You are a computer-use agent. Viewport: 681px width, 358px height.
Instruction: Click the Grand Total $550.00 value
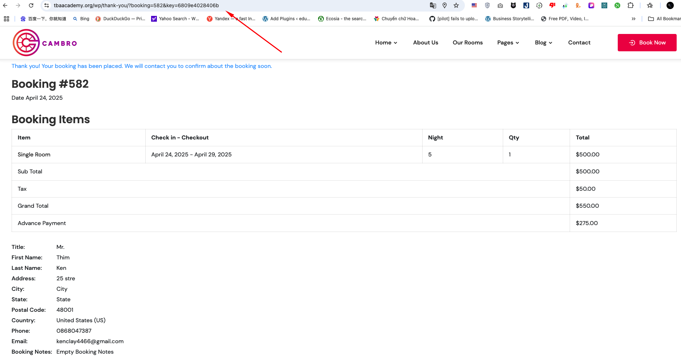(x=587, y=206)
